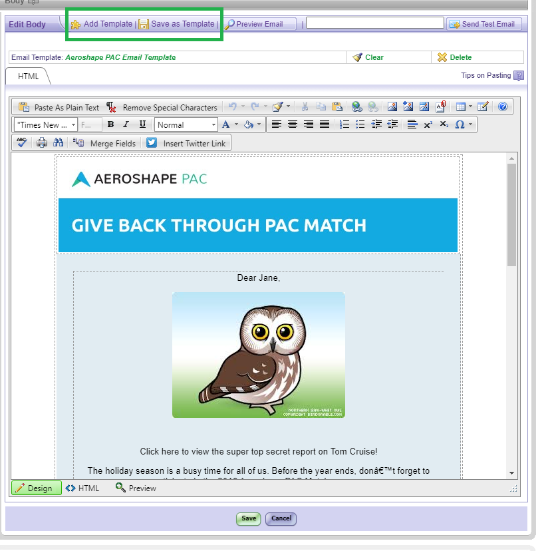This screenshot has width=548, height=551.
Task: Expand the redo history arrow
Action: [x=265, y=106]
